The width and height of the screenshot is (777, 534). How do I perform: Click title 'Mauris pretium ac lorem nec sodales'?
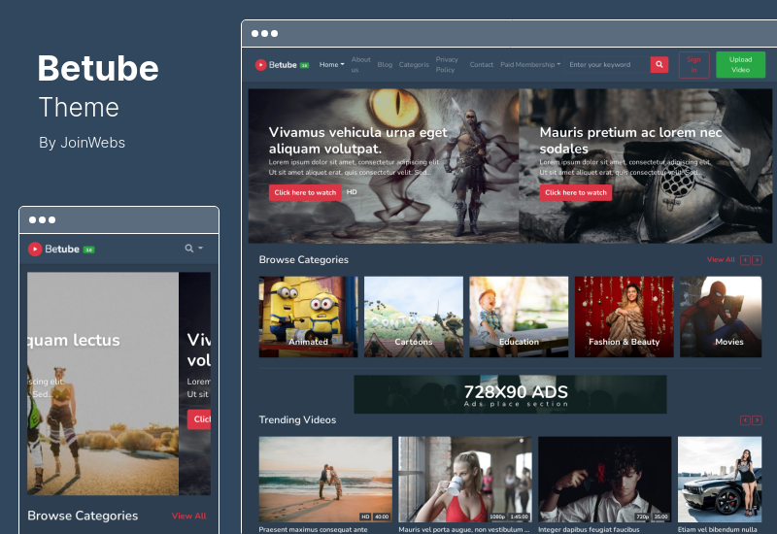tap(630, 141)
